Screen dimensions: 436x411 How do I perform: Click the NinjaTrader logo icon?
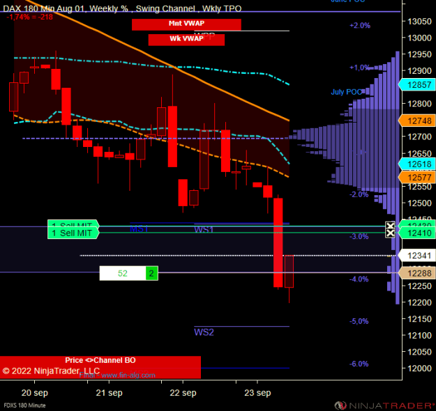pos(340,405)
